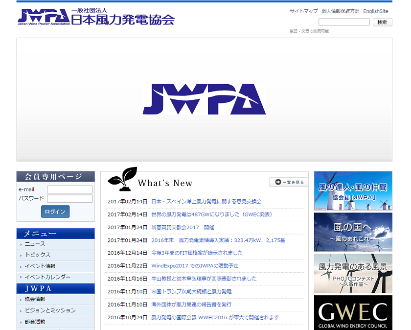Open 2016年末 風力発電累積導入実績 news

(218, 240)
